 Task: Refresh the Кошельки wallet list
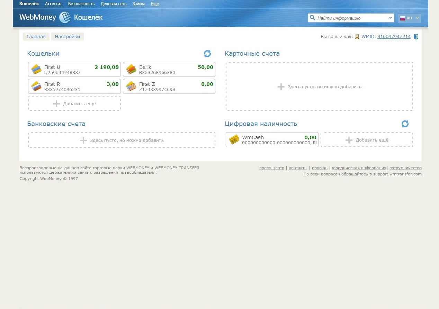click(207, 54)
